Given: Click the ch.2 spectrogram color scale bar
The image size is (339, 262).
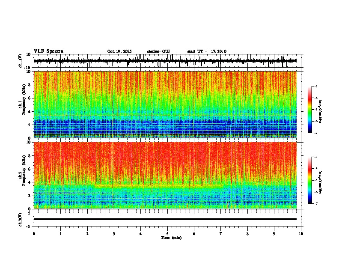Looking at the screenshot, I should click(x=310, y=180).
